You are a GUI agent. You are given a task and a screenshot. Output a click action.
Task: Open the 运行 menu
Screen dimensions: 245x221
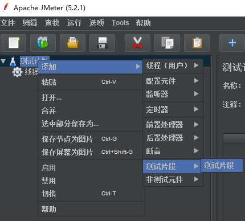point(74,23)
